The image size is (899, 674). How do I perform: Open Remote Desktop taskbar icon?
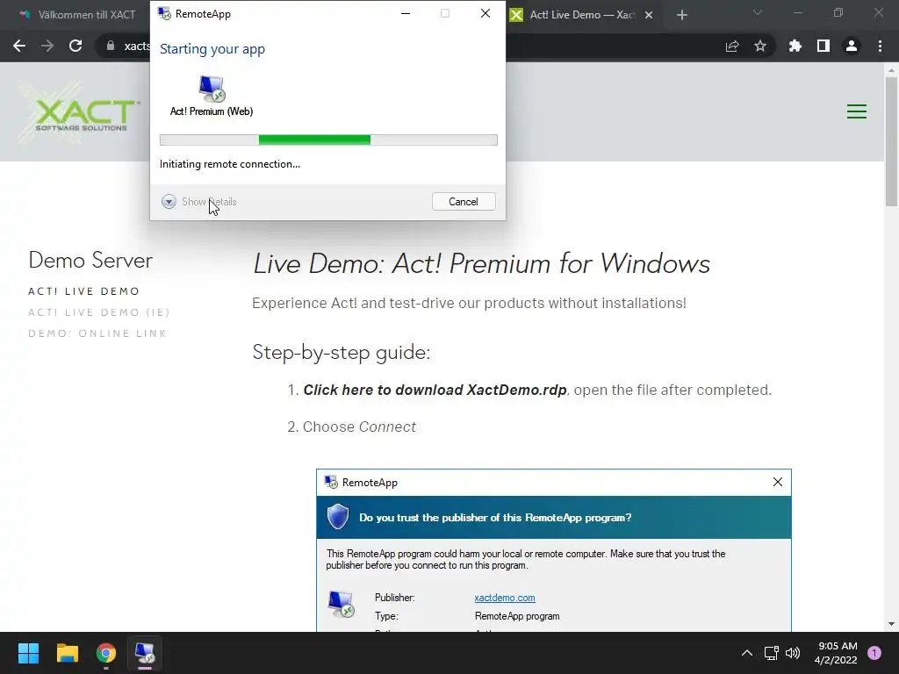click(x=145, y=653)
